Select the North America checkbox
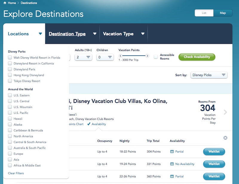This screenshot has height=184, width=239. [10, 136]
